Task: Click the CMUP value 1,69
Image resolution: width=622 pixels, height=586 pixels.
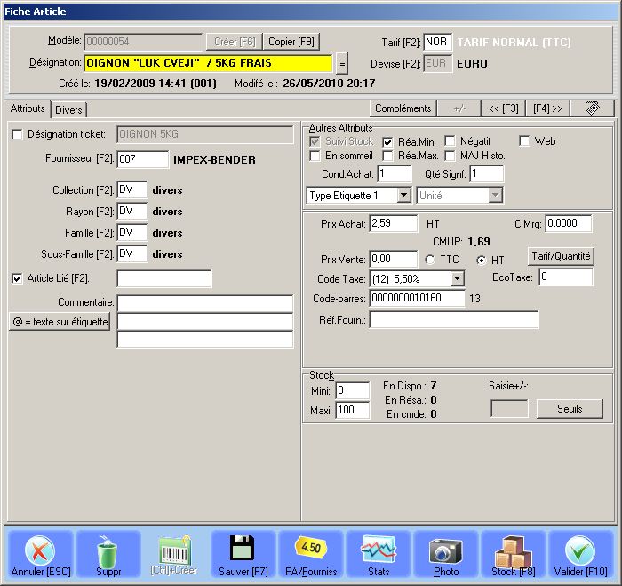Action: [479, 241]
